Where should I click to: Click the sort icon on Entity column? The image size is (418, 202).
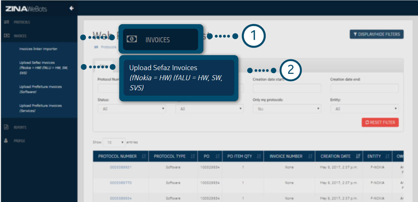coord(387,156)
